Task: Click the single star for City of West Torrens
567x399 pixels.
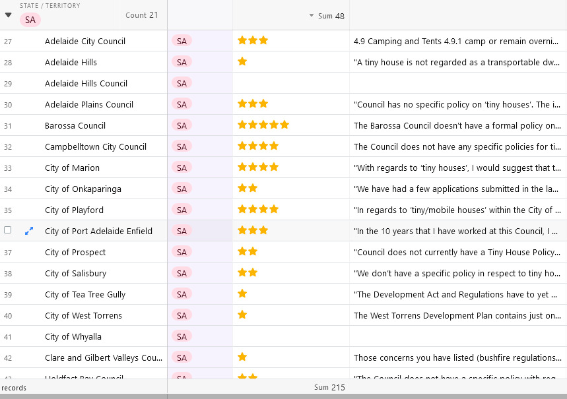Action: (242, 315)
